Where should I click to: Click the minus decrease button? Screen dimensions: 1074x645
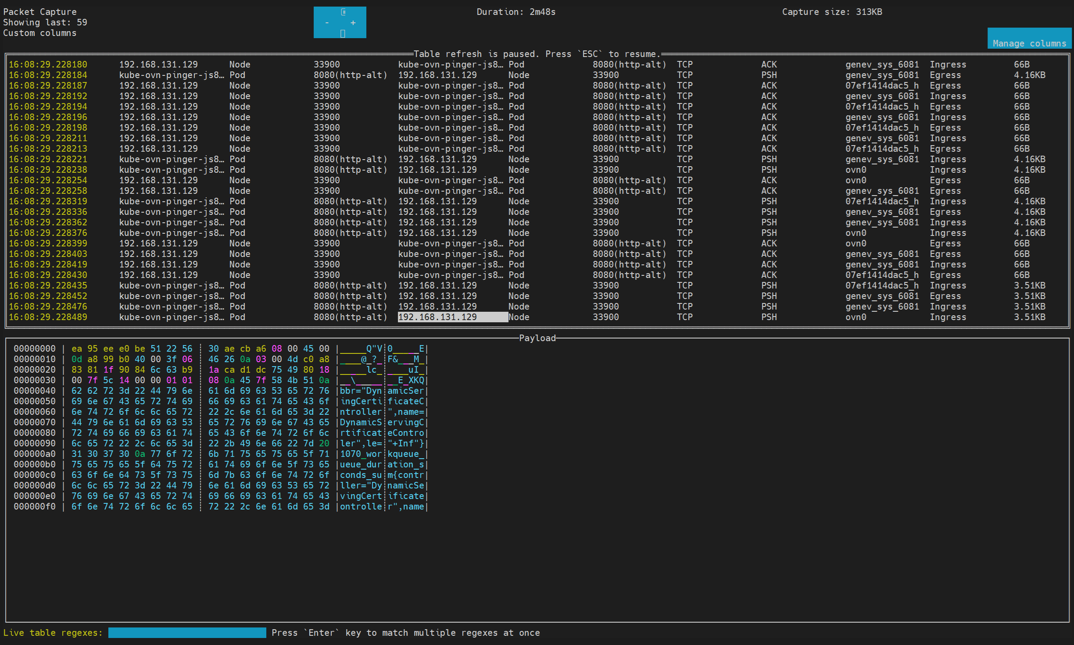327,23
